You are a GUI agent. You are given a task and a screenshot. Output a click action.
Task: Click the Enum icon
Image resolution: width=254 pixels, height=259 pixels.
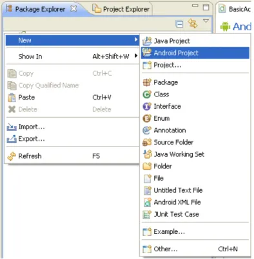[147, 118]
